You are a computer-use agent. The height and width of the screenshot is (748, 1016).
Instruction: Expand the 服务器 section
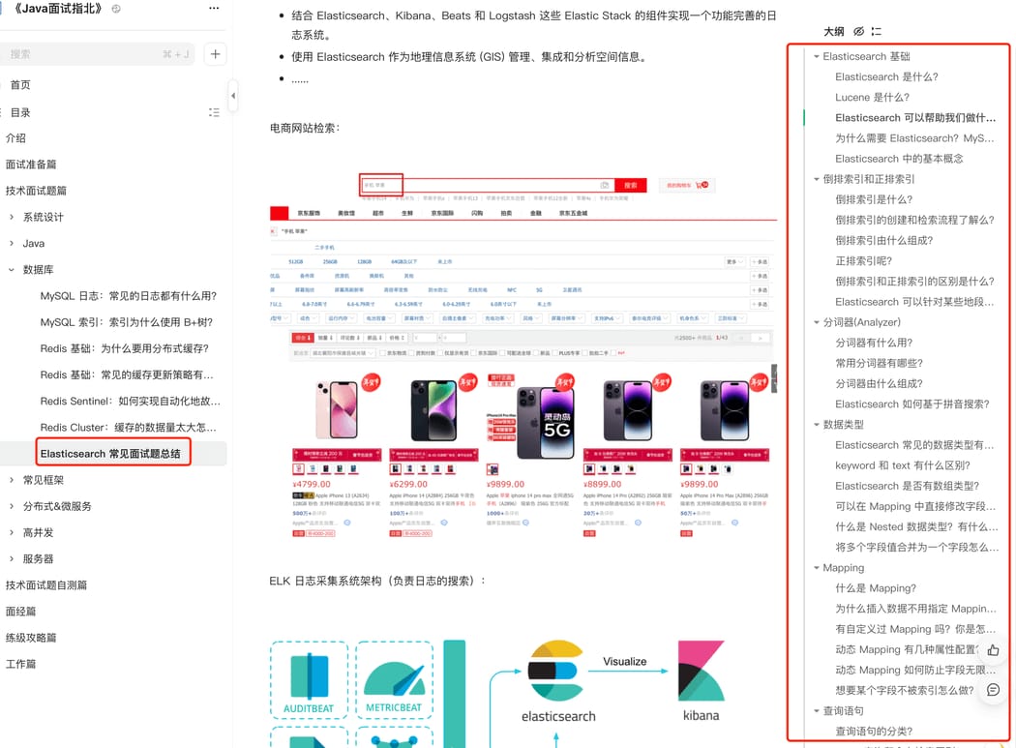12,558
